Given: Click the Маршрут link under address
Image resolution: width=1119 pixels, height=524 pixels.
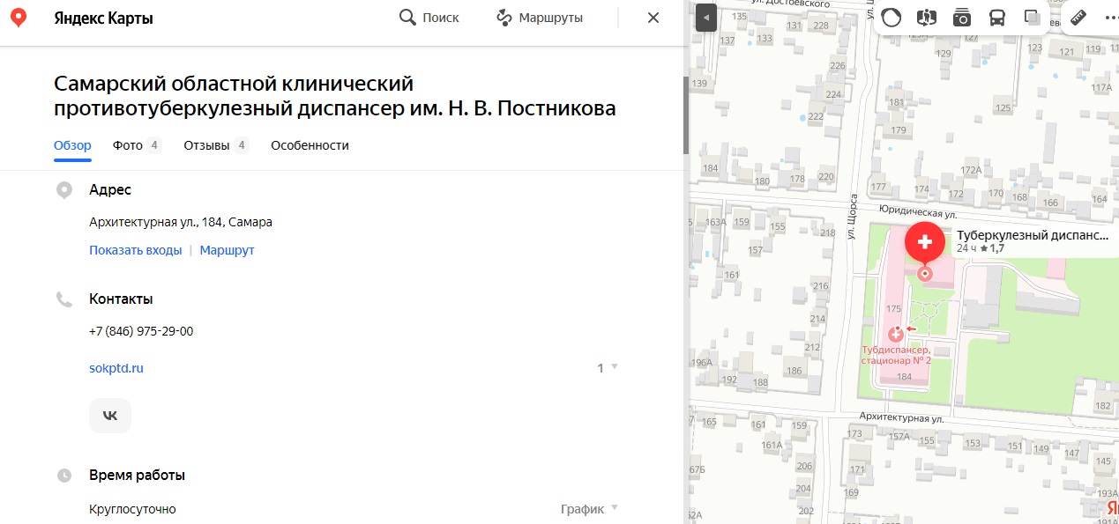Looking at the screenshot, I should coord(227,250).
